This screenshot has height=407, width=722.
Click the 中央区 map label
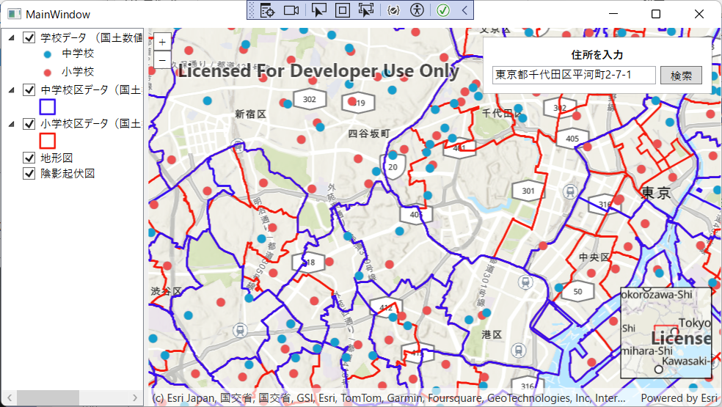[594, 257]
